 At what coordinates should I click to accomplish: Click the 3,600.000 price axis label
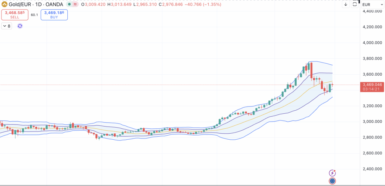[372, 74]
